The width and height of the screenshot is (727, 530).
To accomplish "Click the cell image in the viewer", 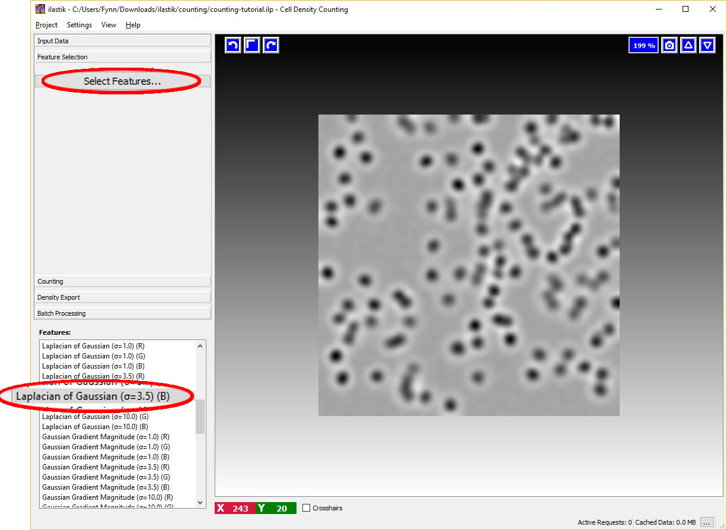I will pos(469,265).
